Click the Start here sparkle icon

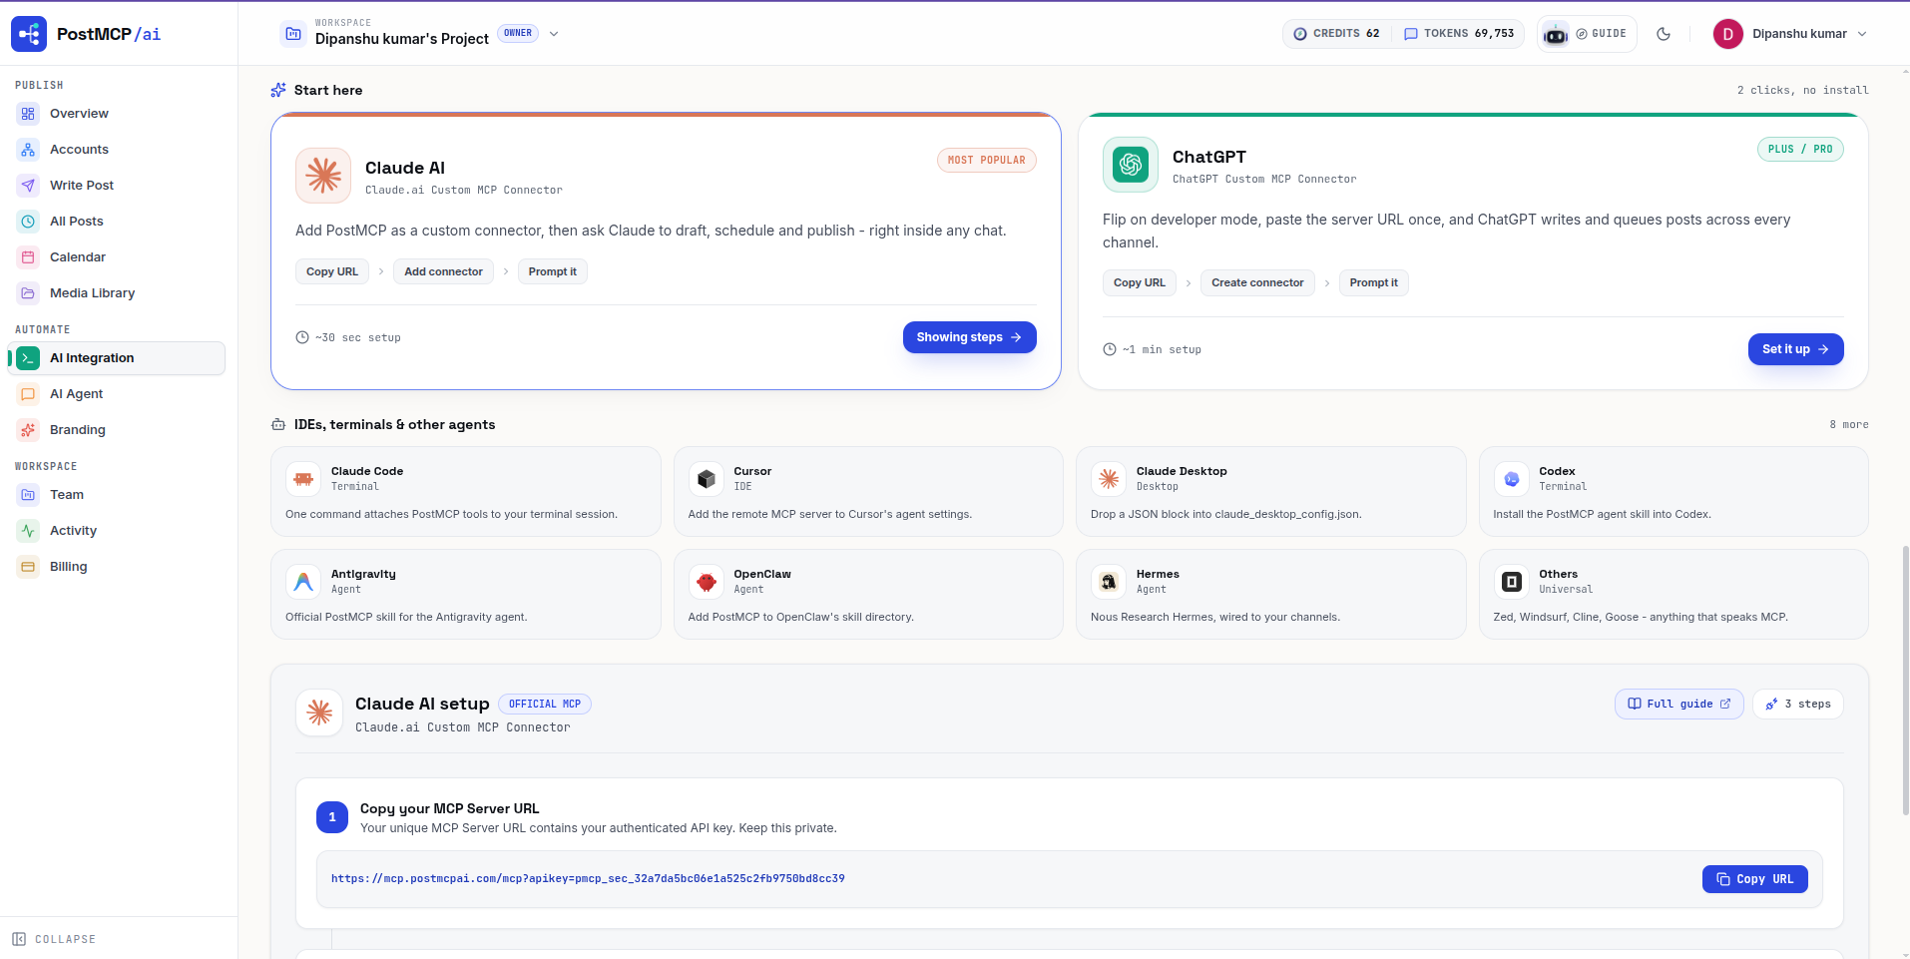point(278,90)
